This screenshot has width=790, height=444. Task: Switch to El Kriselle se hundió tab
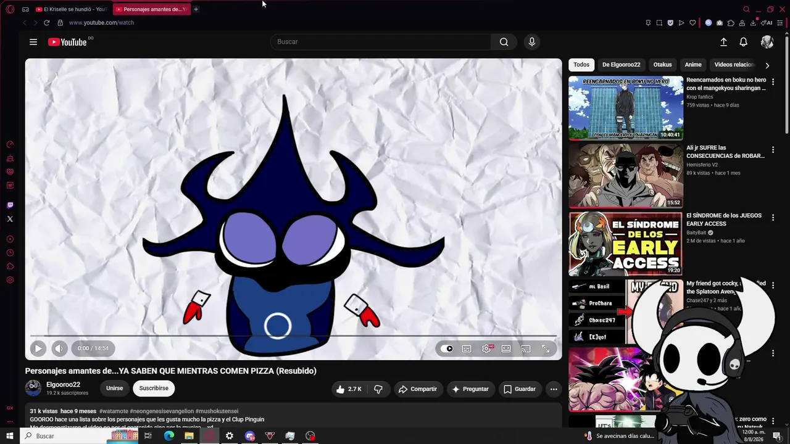[x=72, y=9]
